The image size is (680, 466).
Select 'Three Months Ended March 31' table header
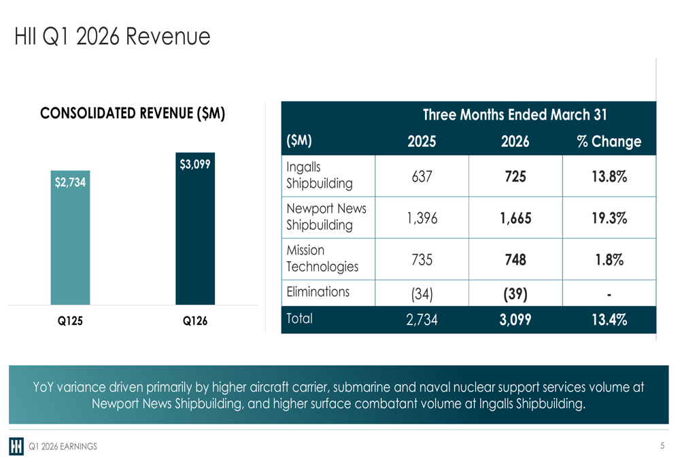[x=515, y=114]
